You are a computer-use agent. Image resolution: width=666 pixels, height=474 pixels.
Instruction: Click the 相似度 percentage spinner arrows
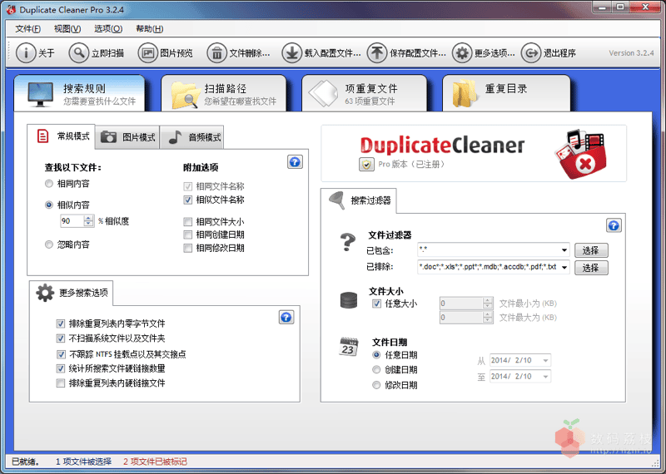coord(88,220)
